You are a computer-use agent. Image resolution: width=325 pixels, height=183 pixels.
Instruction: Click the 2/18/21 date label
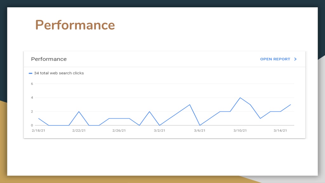click(38, 131)
